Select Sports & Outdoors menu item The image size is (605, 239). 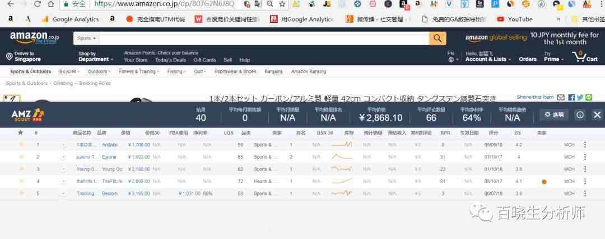click(x=30, y=71)
